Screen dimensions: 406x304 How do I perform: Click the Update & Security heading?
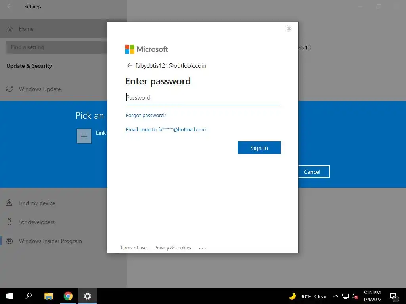29,66
